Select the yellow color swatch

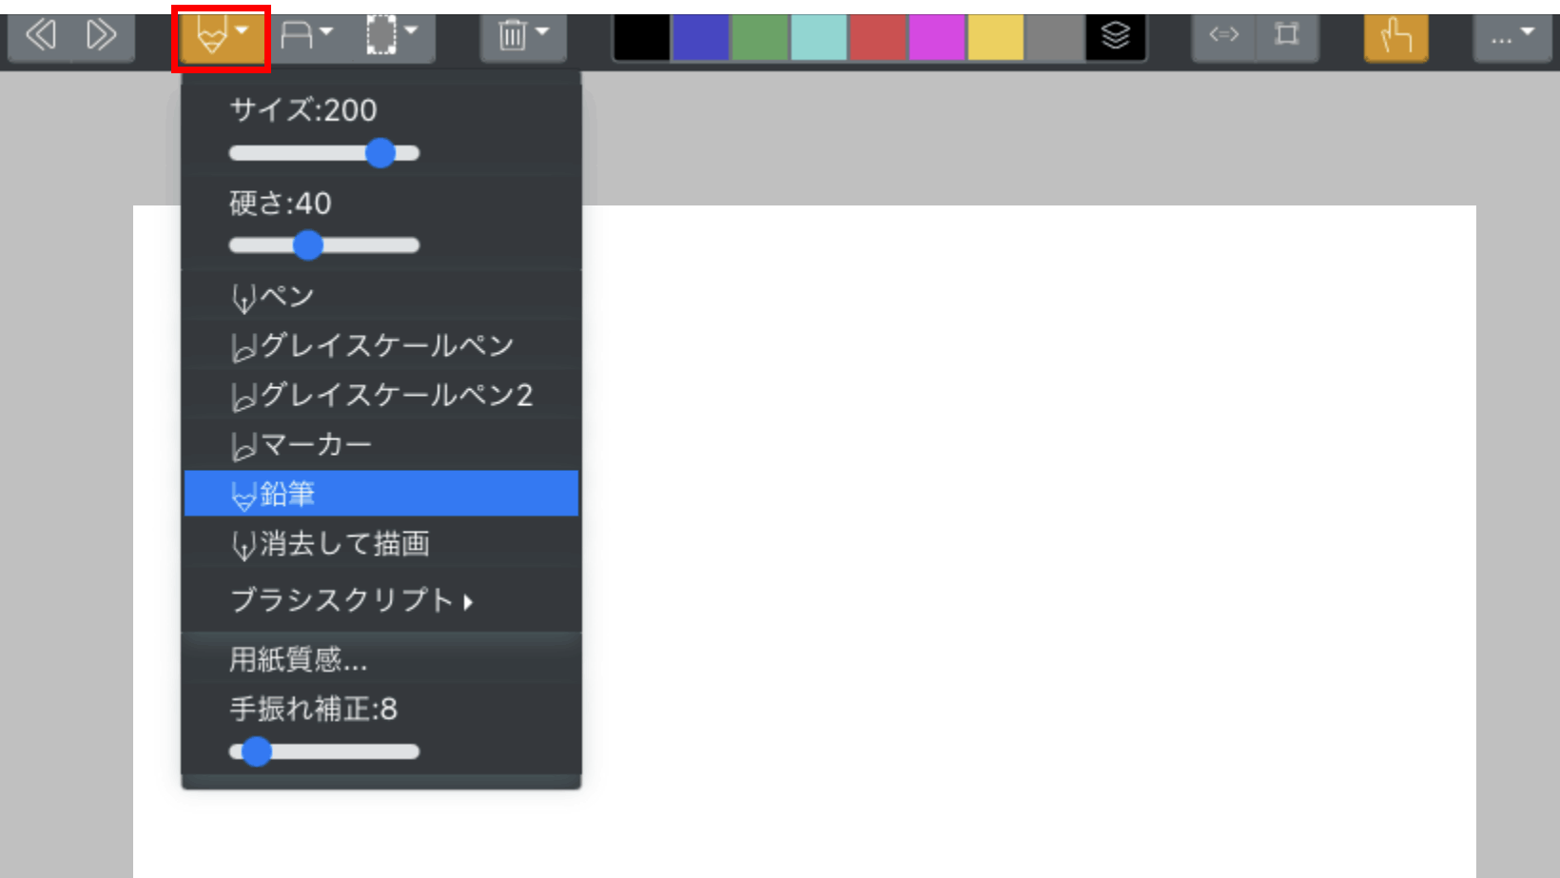995,36
